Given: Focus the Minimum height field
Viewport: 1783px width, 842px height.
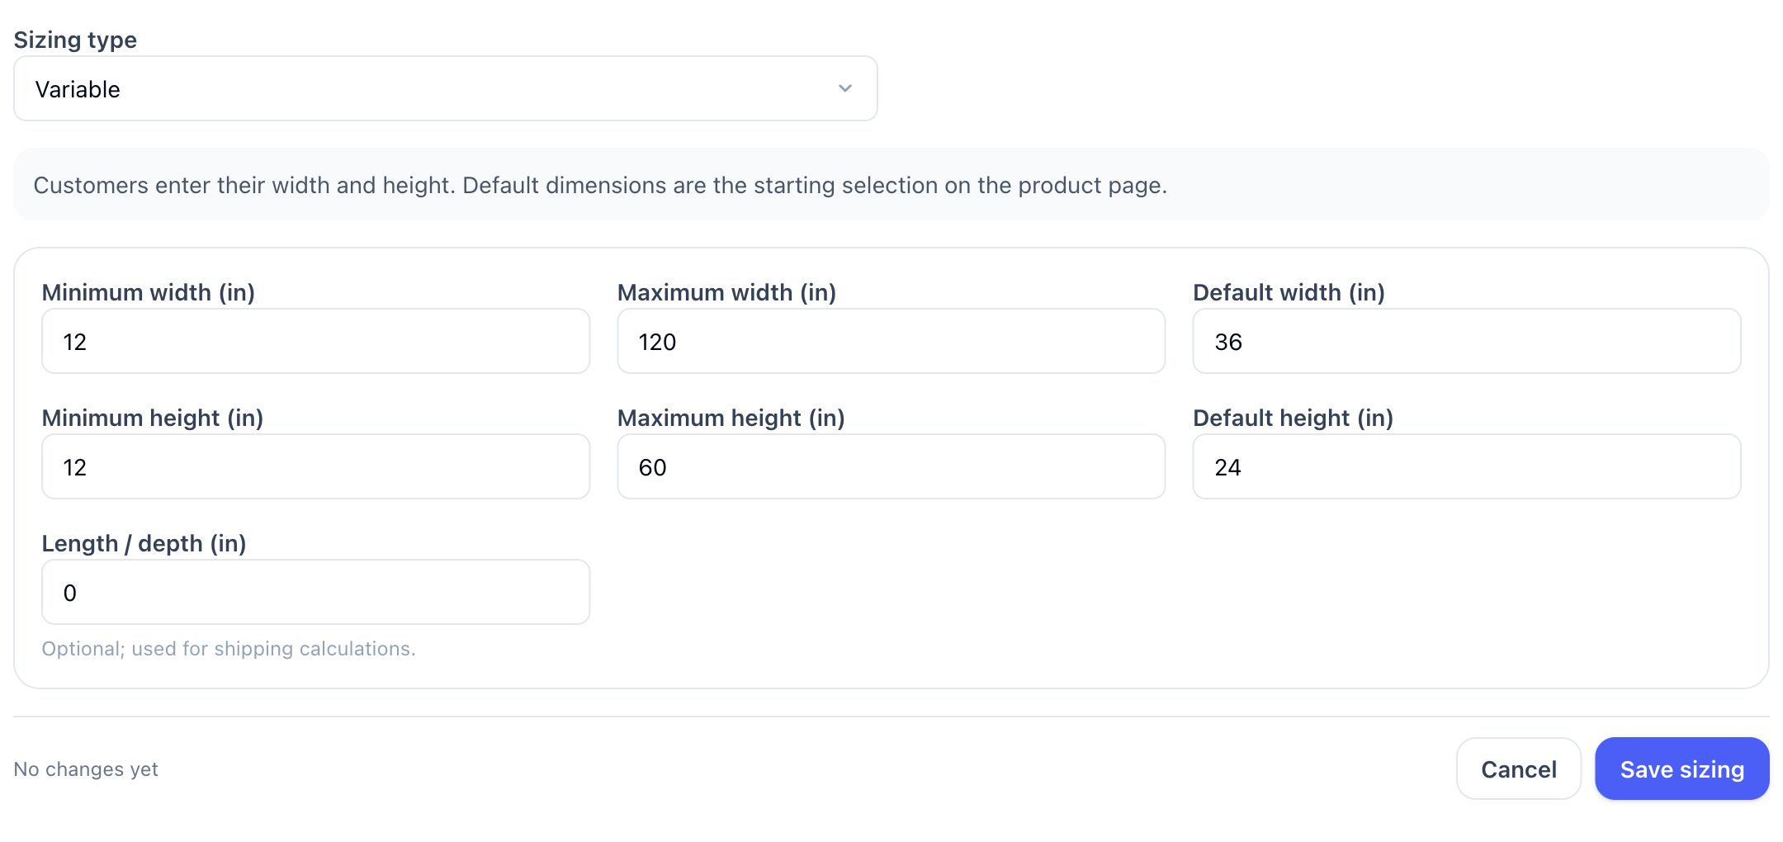Looking at the screenshot, I should pos(315,466).
